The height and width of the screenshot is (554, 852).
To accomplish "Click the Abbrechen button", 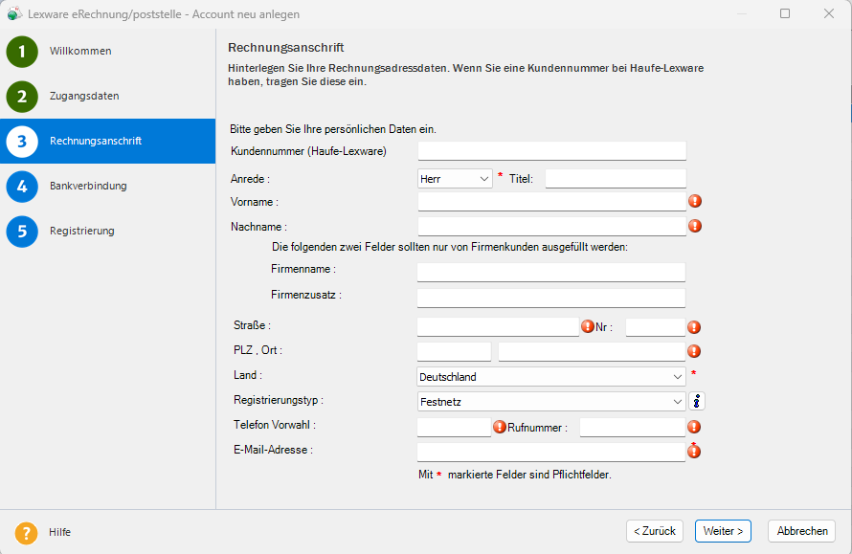I will (802, 531).
